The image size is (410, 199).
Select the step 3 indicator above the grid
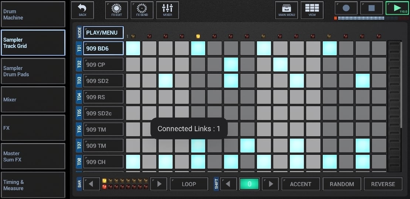[x=166, y=36]
